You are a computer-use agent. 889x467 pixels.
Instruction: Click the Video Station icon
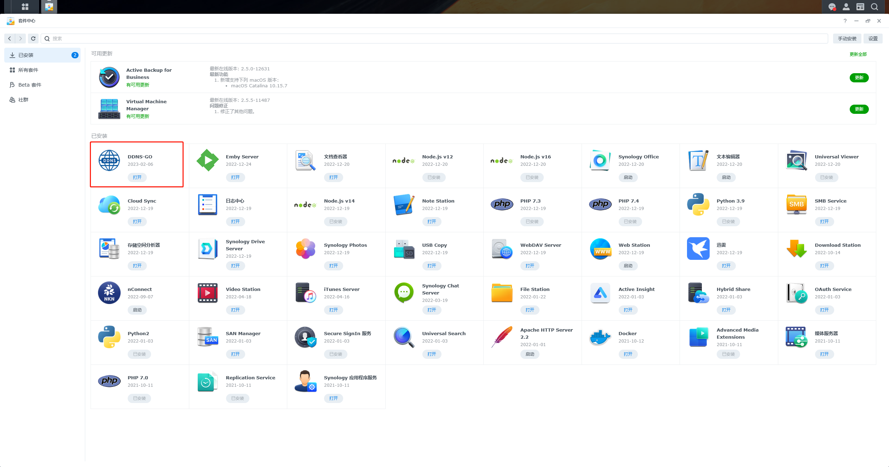[x=207, y=293]
